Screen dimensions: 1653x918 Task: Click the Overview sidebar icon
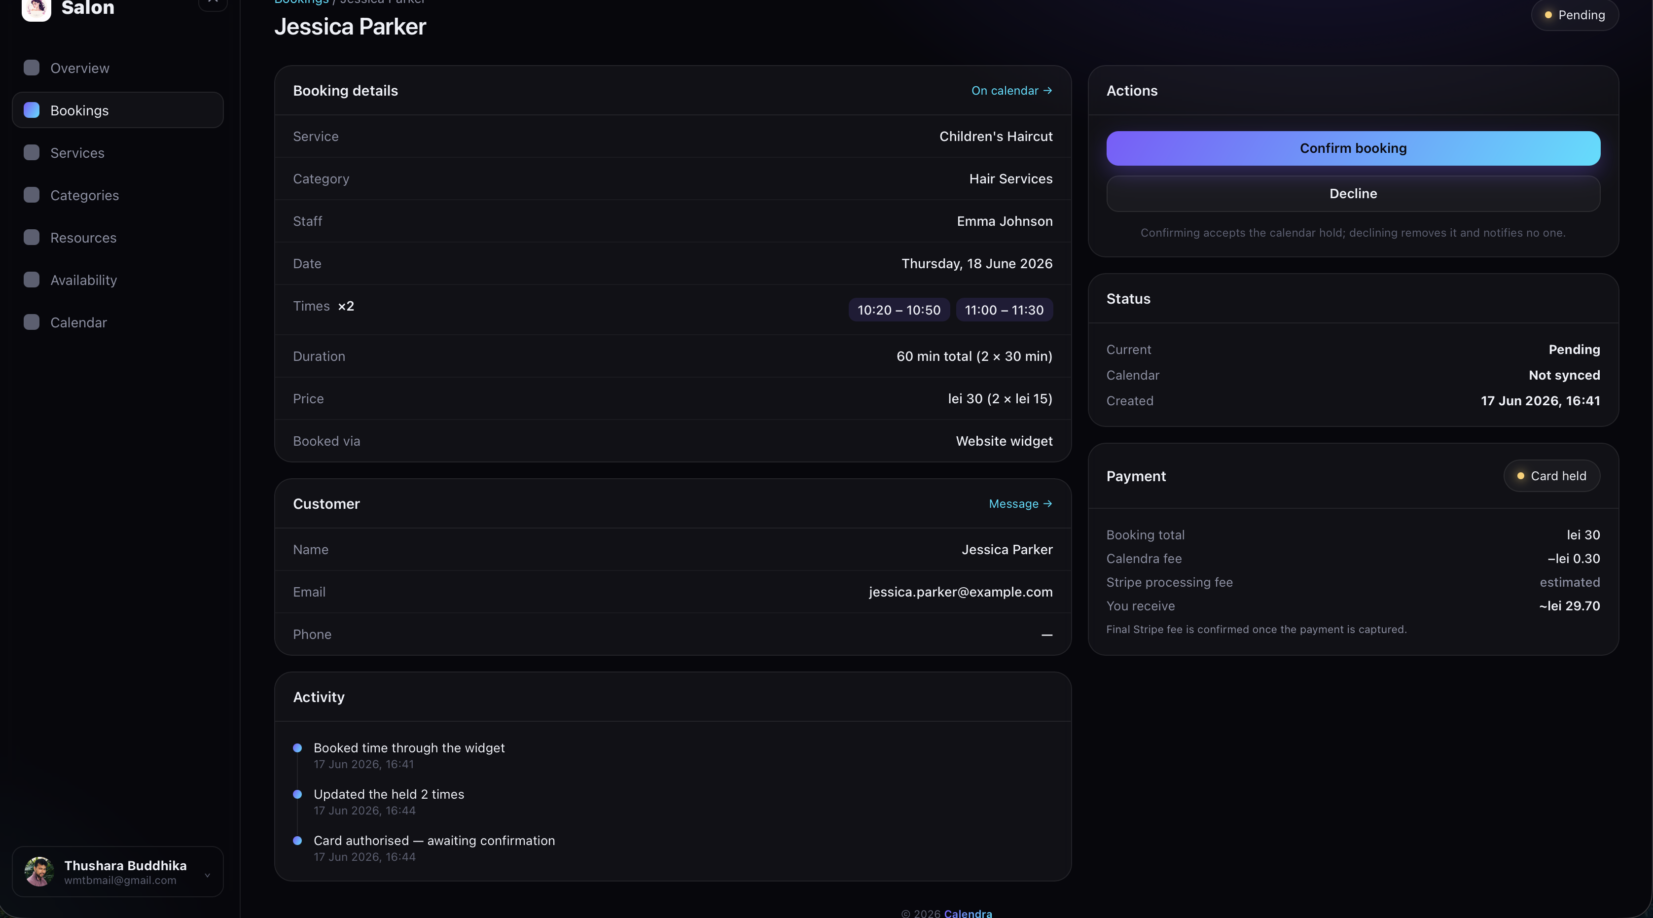(x=32, y=68)
